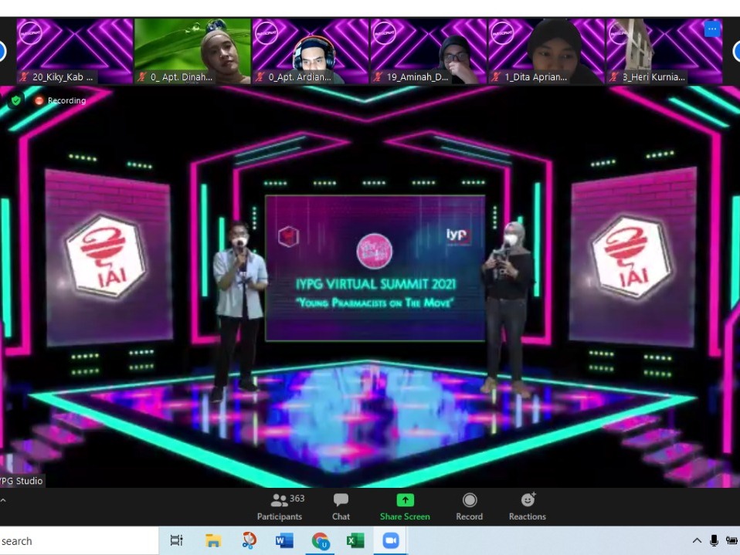Screen dimensions: 740x555
Task: Open Google Chrome from the taskbar
Action: pyautogui.click(x=320, y=540)
